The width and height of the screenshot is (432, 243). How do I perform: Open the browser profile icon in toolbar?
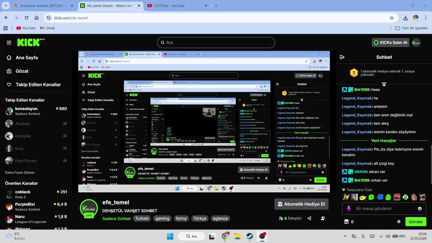click(416, 18)
